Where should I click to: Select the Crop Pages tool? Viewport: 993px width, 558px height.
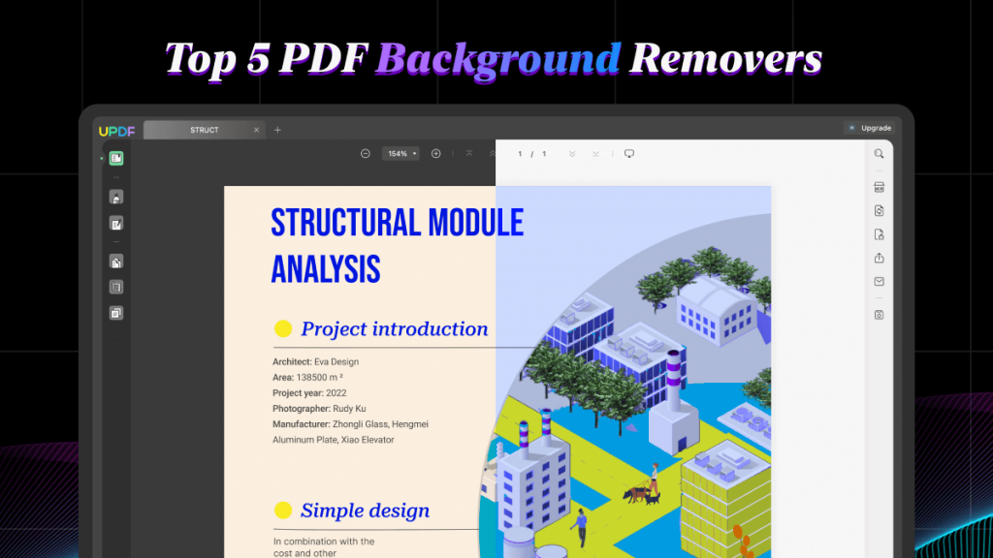pos(116,287)
